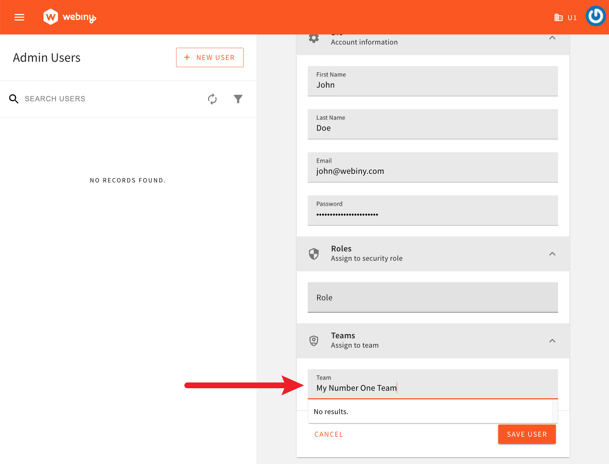Click the Roles shield icon
This screenshot has width=609, height=464.
click(314, 254)
